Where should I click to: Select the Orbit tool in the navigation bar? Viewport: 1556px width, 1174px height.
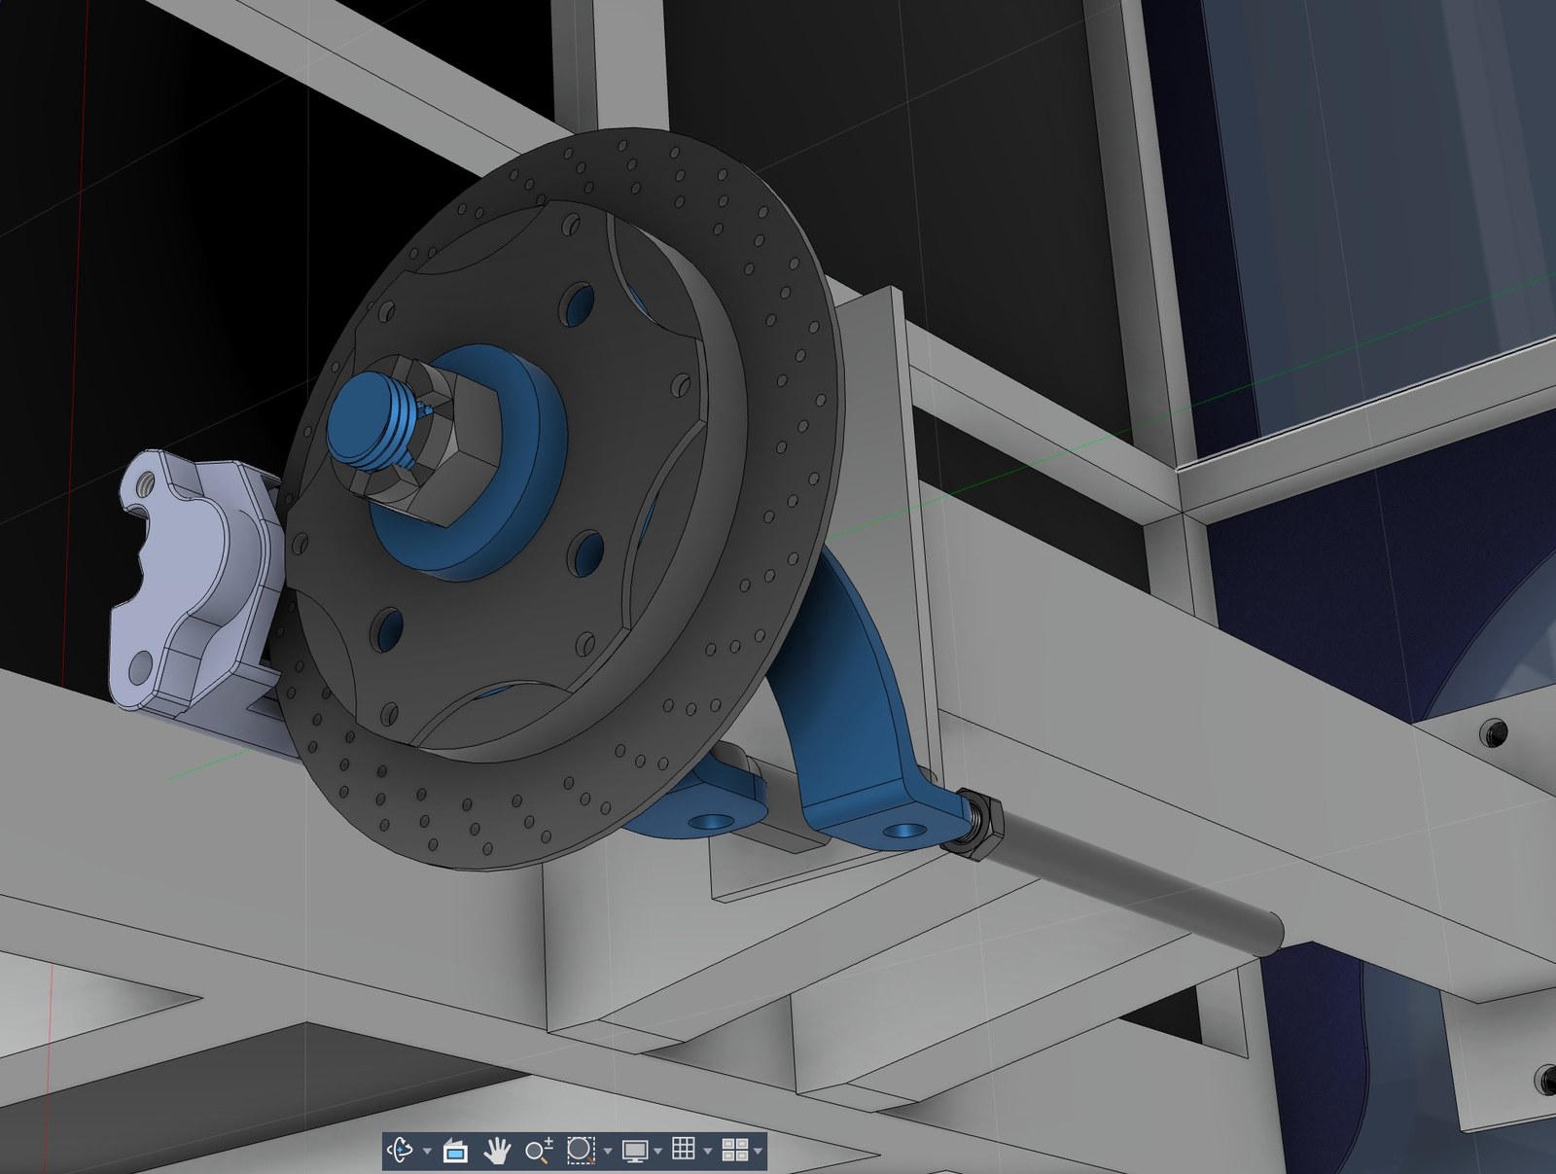pos(402,1151)
